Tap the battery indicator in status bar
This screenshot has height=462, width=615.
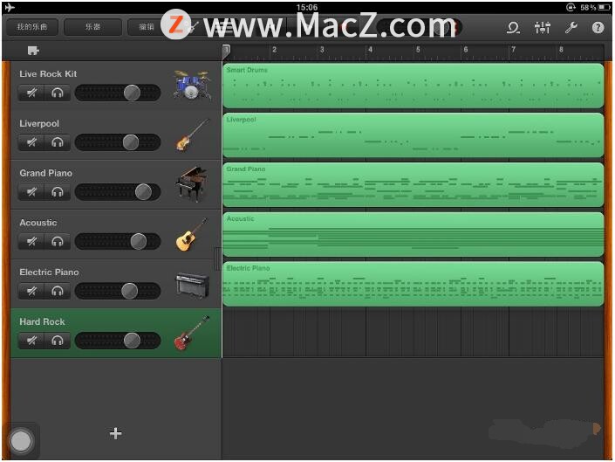[604, 7]
